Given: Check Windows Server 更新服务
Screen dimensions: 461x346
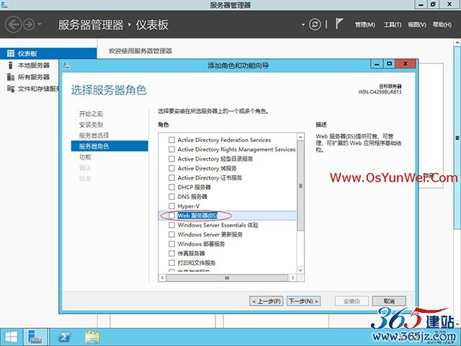Looking at the screenshot, I should [171, 234].
